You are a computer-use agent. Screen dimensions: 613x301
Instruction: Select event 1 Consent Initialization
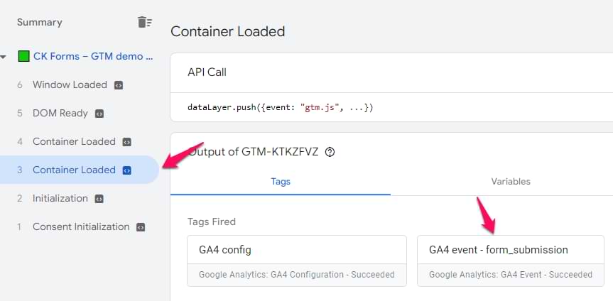click(x=81, y=227)
